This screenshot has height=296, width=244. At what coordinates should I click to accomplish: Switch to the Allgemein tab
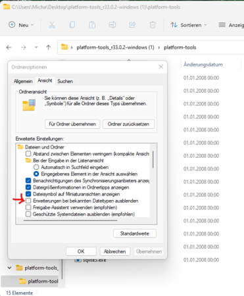tap(23, 82)
